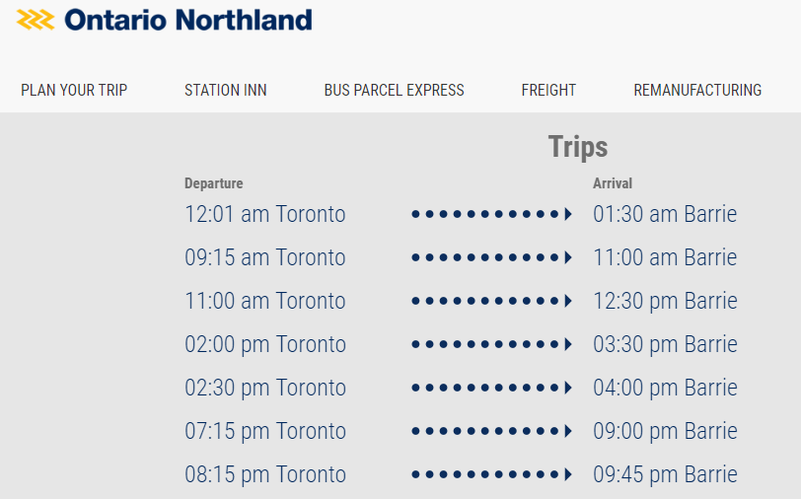Click the dotted arrow for the 12:01 am trip

(491, 214)
